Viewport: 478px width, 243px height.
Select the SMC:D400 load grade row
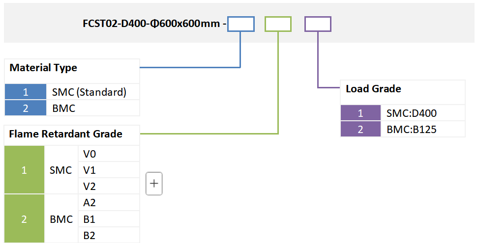tap(412, 113)
